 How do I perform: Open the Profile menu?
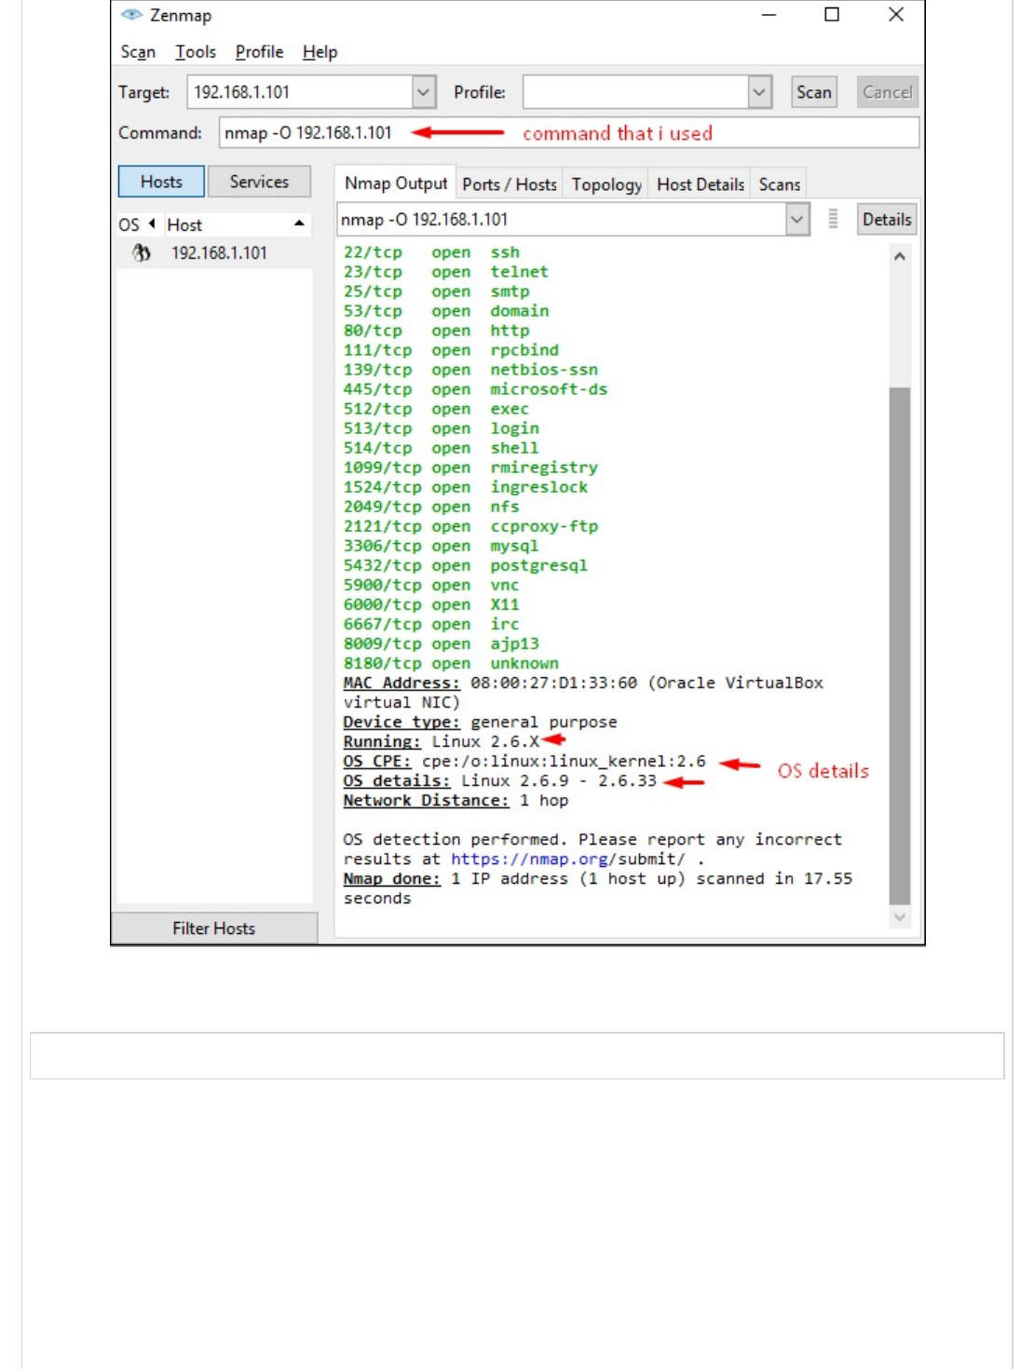pos(259,52)
